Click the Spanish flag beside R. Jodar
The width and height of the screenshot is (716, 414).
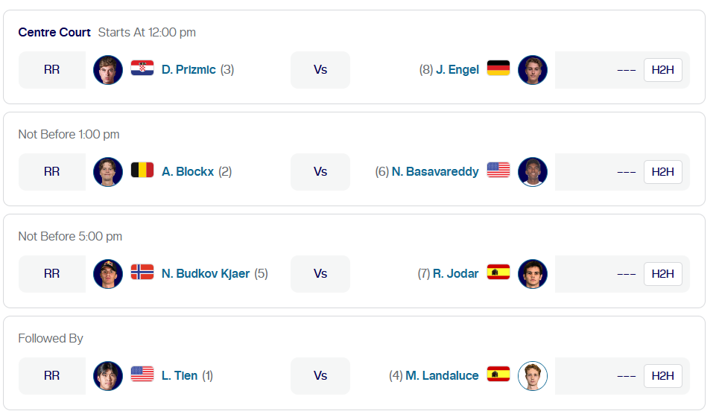point(498,273)
